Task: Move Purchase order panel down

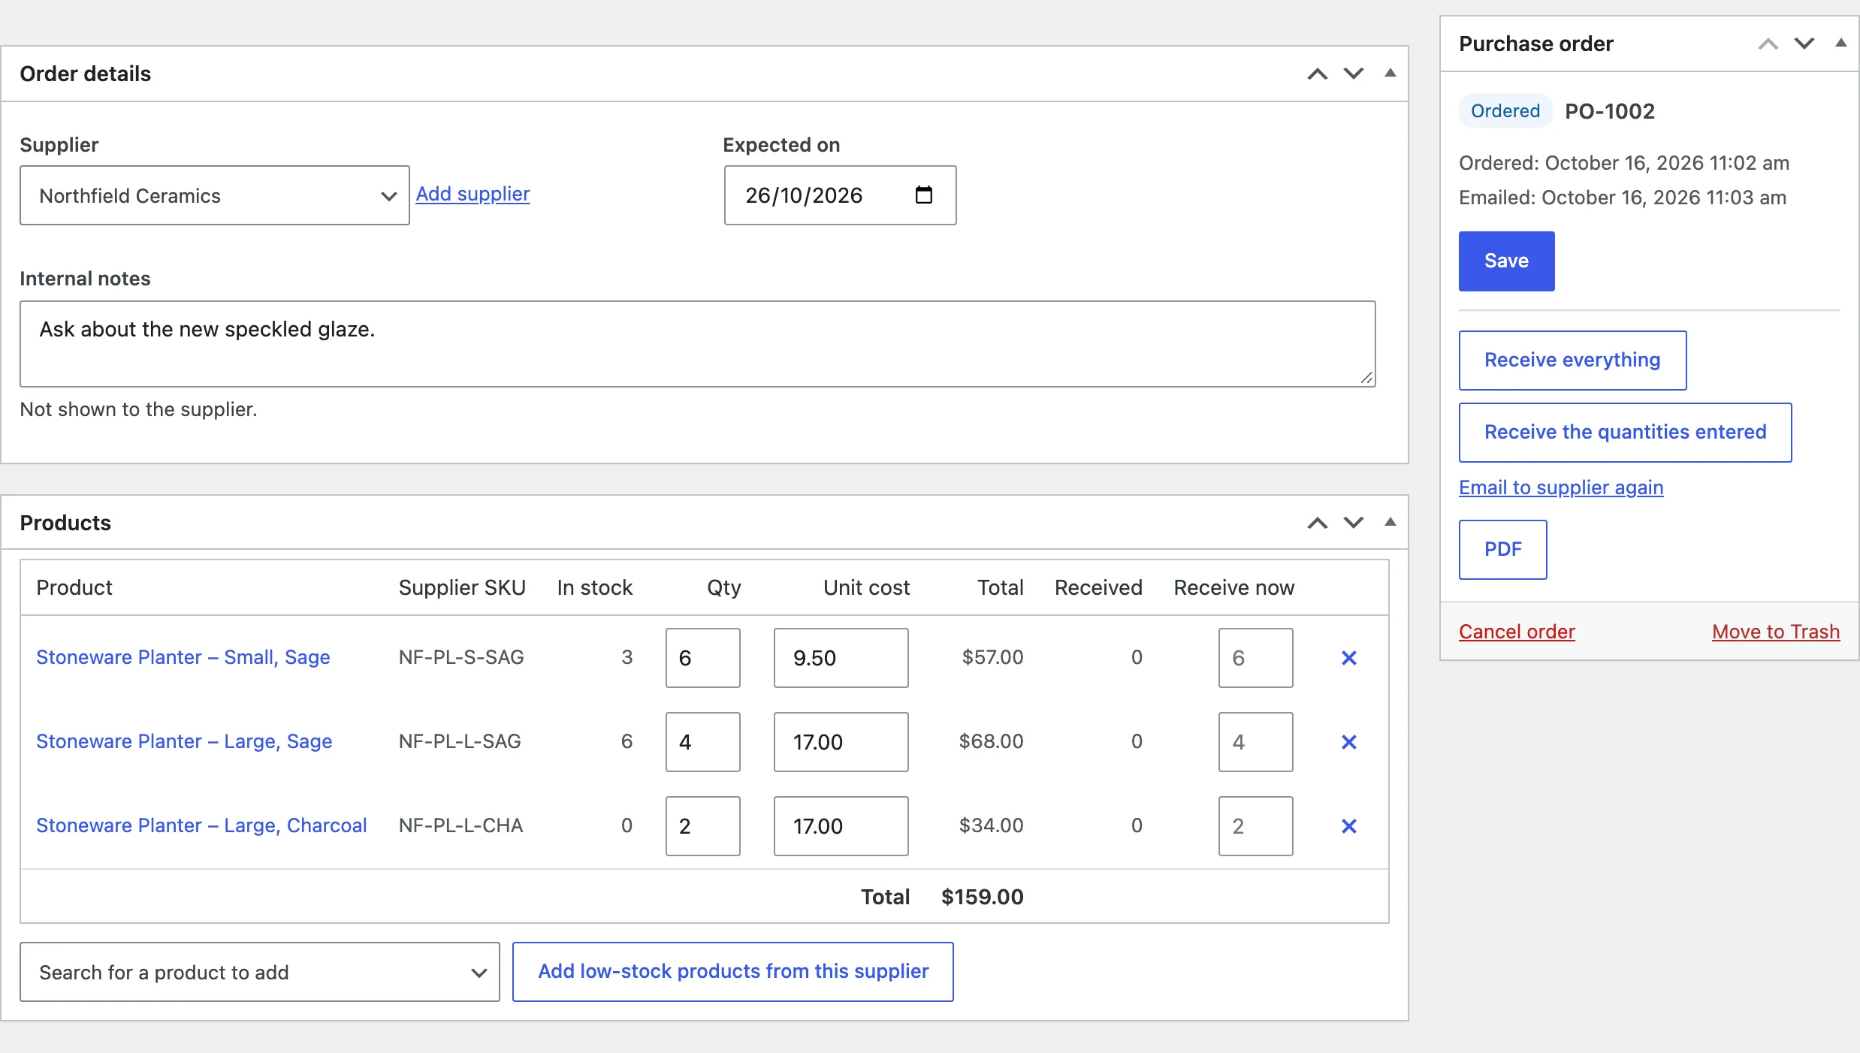Action: tap(1804, 44)
